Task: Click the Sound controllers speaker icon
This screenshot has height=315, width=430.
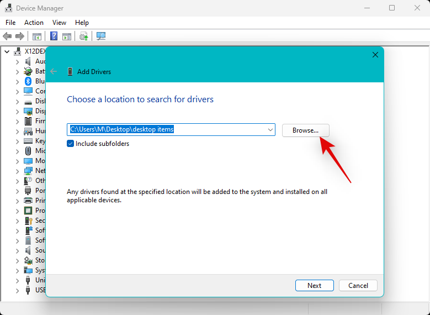Action: pyautogui.click(x=28, y=250)
